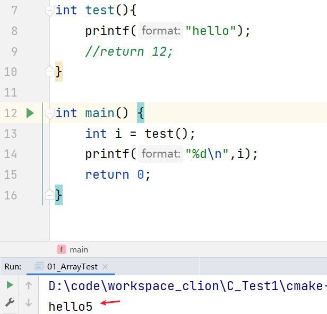Click the run config icon on 01_ArrayTest tab
The height and width of the screenshot is (314, 327).
pyautogui.click(x=39, y=266)
